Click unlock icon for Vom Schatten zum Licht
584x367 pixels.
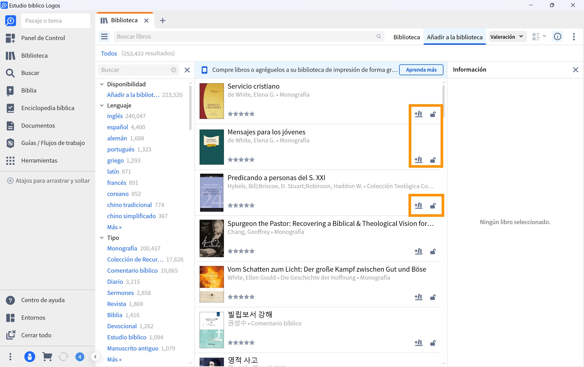click(433, 297)
